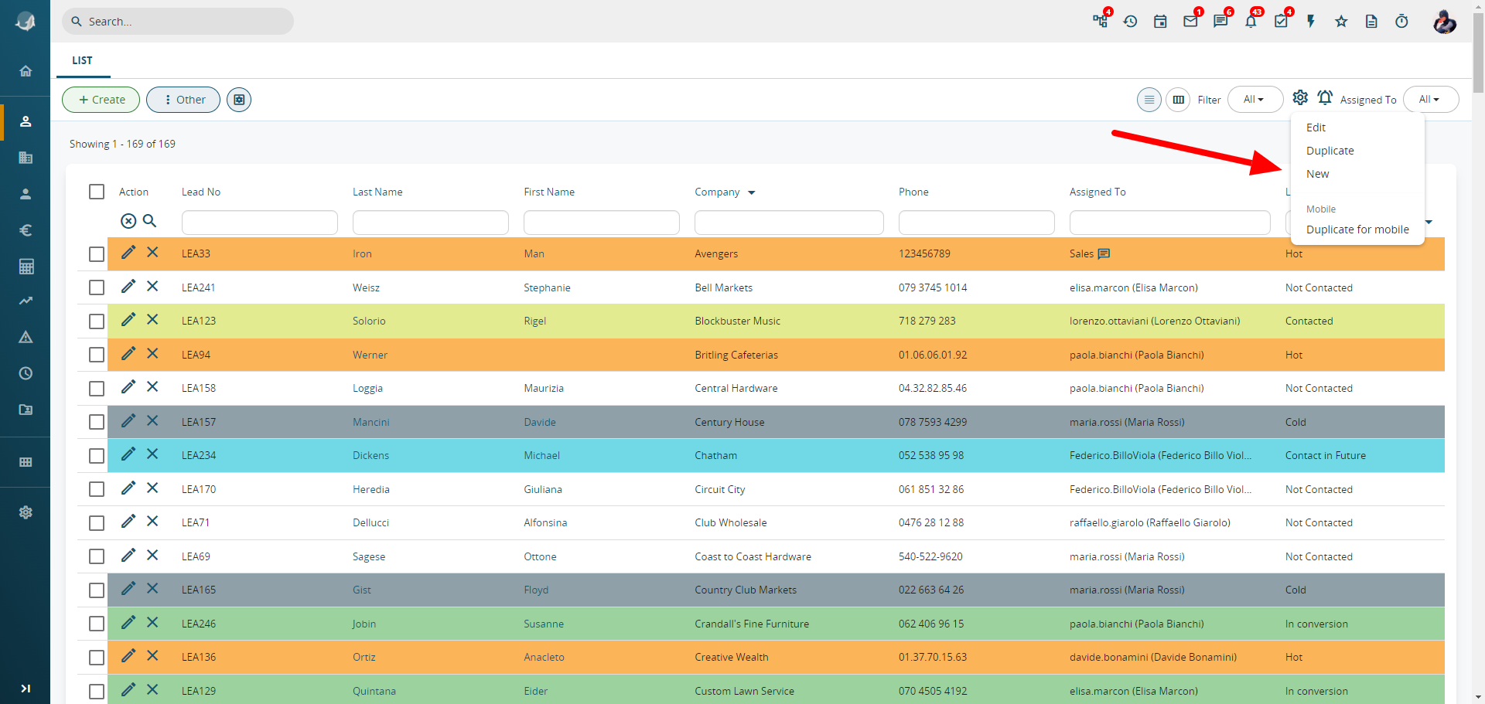Open the Other actions dropdown

pyautogui.click(x=183, y=100)
